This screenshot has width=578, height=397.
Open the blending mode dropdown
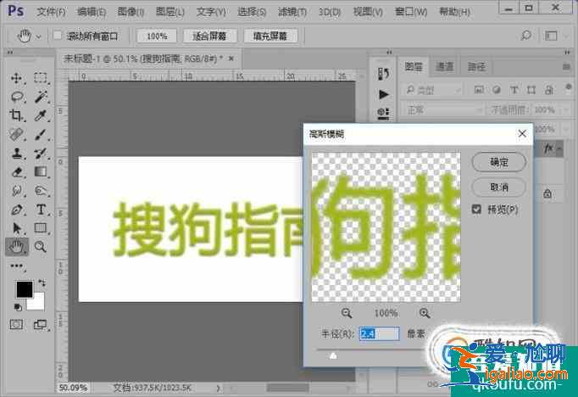(443, 109)
